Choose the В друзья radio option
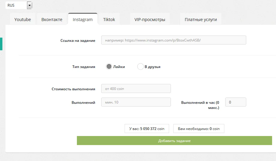The width and height of the screenshot is (276, 161). (141, 67)
